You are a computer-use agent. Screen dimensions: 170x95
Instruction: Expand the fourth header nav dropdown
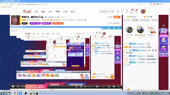pyautogui.click(x=58, y=12)
